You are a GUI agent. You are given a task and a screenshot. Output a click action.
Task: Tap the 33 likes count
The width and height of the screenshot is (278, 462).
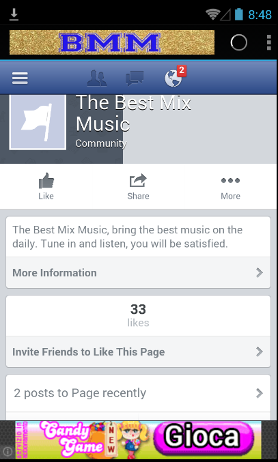(x=138, y=315)
